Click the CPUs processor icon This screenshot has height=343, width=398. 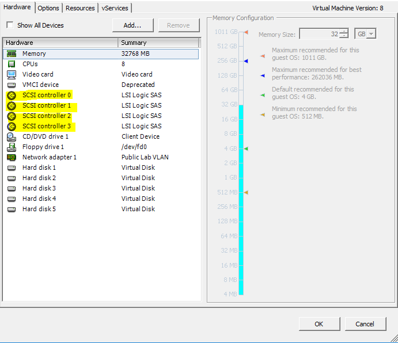[12, 64]
